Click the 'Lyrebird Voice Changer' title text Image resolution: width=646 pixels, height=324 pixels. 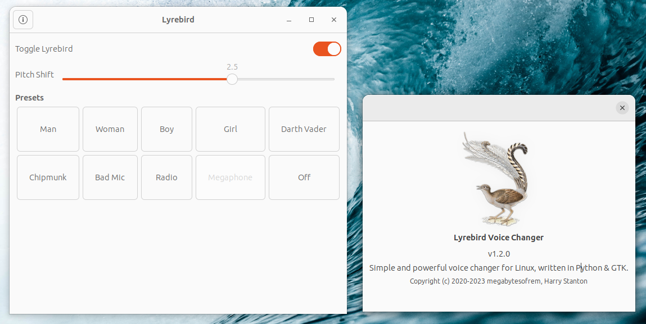pyautogui.click(x=499, y=238)
